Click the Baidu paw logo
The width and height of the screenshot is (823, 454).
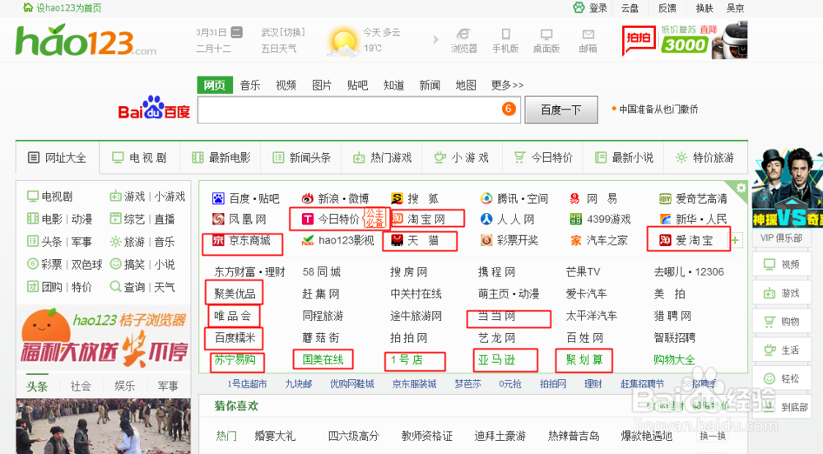click(x=155, y=108)
